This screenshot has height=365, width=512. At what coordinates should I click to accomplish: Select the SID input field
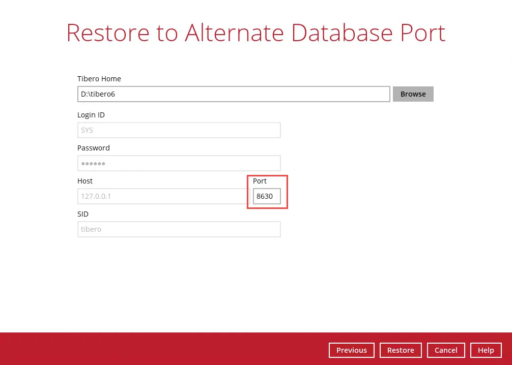[x=179, y=229]
